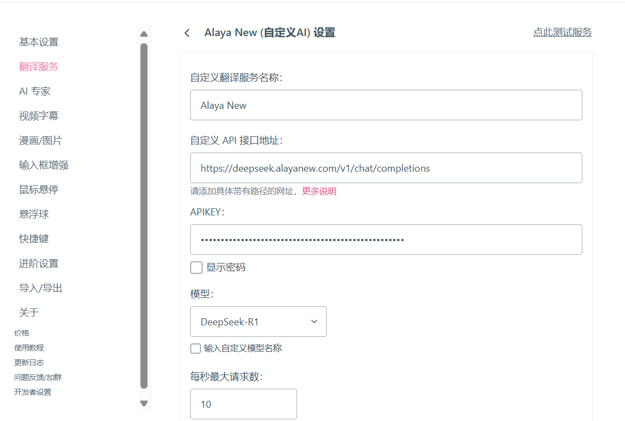Select 翻译服务 in the sidebar
The height and width of the screenshot is (421, 625).
coord(39,67)
